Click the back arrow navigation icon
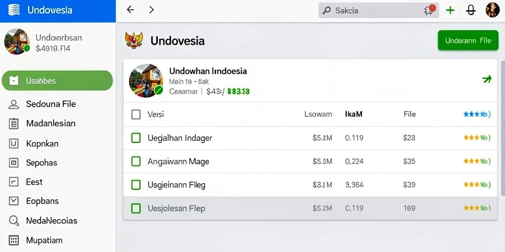 [130, 10]
